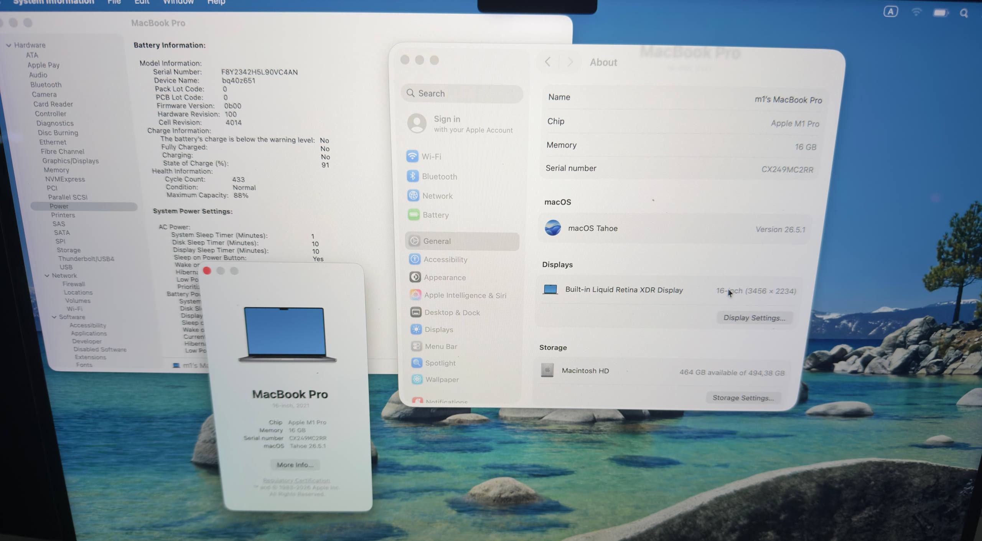Click the macOS Tahoe icon row
Viewport: 982px width, 541px height.
(674, 228)
